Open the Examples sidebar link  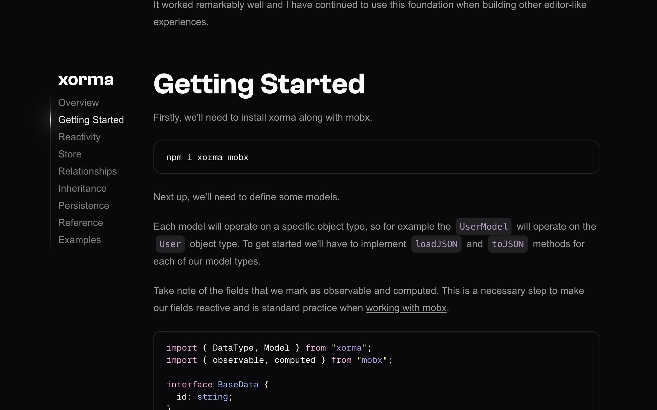click(79, 240)
